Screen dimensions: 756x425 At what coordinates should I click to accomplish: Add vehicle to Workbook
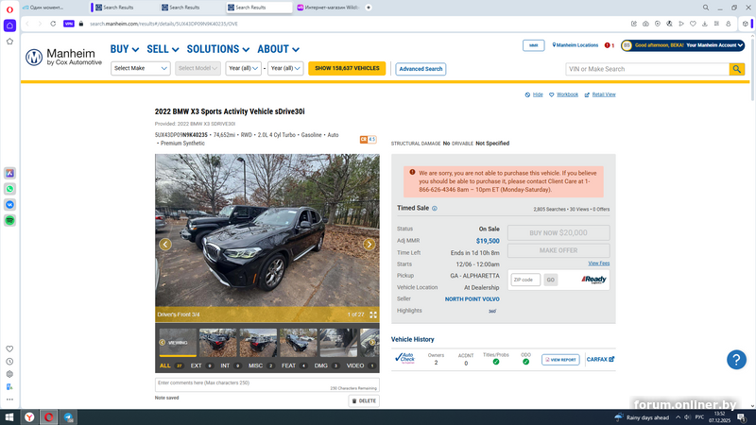coord(563,95)
